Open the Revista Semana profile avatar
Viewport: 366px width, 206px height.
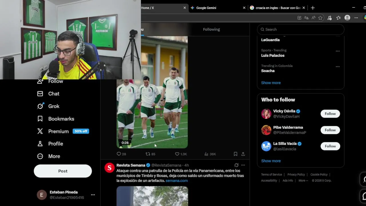coord(110,168)
